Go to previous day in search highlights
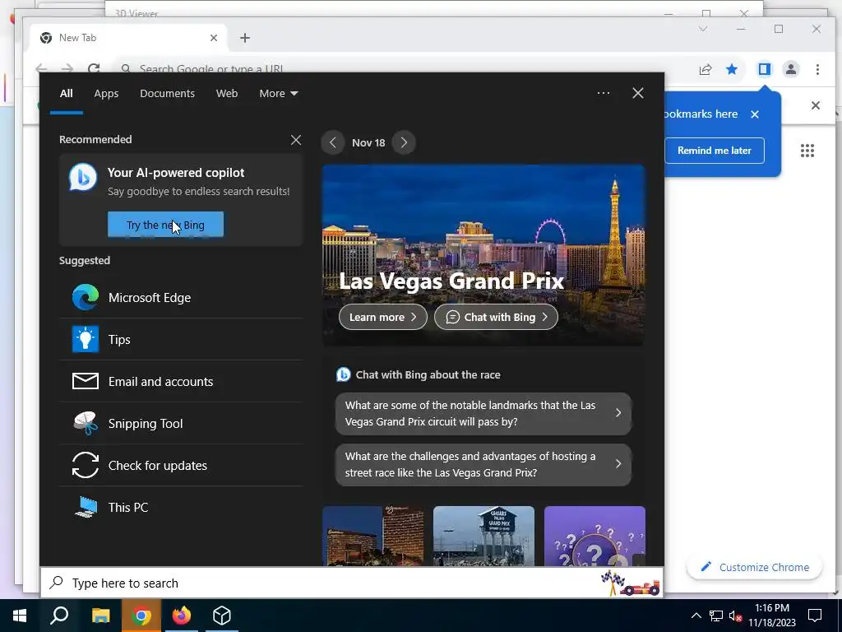Screen dimensions: 842x632 [x=333, y=142]
